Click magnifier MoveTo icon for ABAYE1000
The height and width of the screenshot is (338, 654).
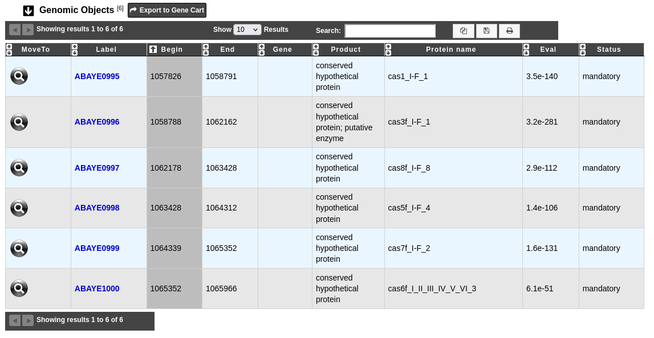pos(19,288)
